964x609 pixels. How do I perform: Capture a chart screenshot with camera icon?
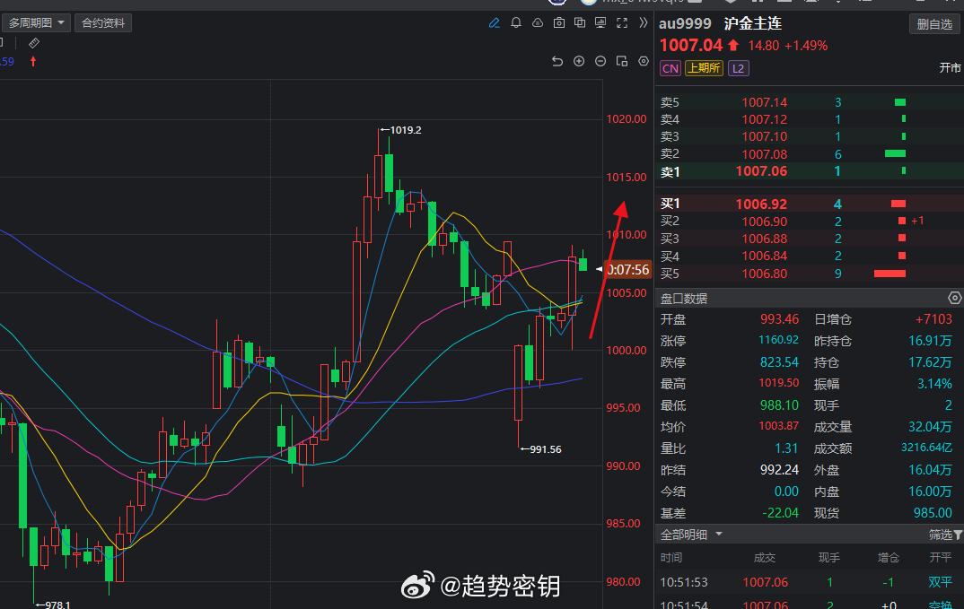point(559,22)
